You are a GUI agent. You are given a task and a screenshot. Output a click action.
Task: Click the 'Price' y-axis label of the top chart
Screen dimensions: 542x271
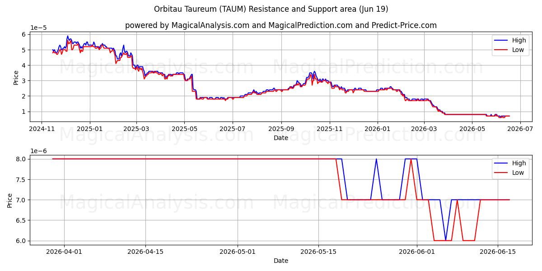(16, 78)
